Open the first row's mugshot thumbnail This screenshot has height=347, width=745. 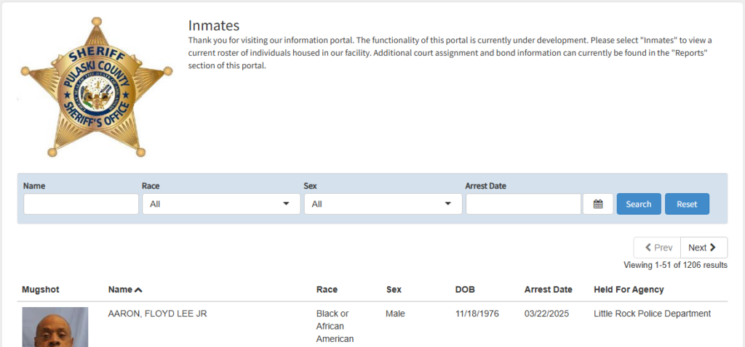55,327
